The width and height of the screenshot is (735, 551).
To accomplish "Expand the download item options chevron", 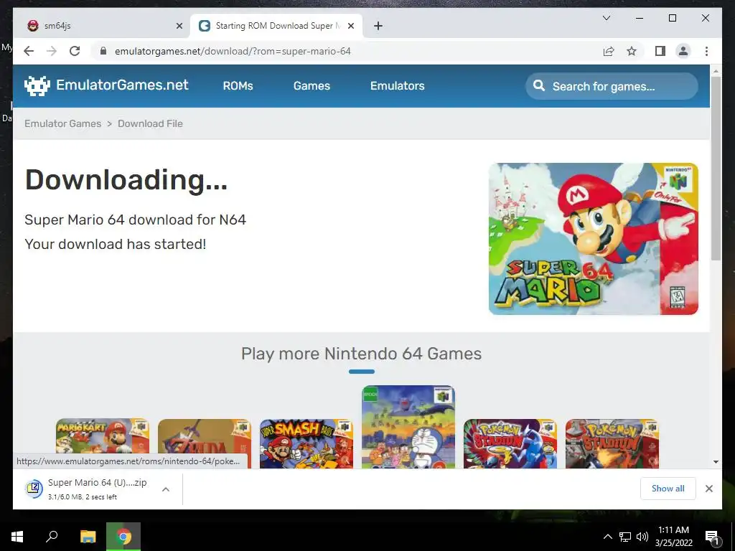I will click(x=166, y=489).
